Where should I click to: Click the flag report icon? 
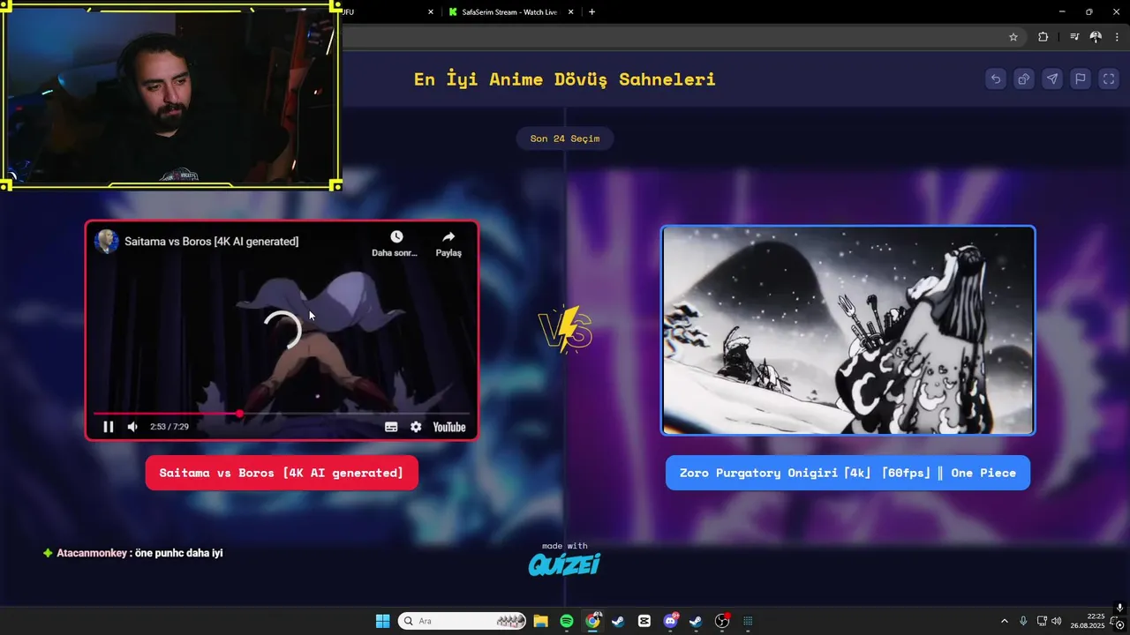[1081, 79]
